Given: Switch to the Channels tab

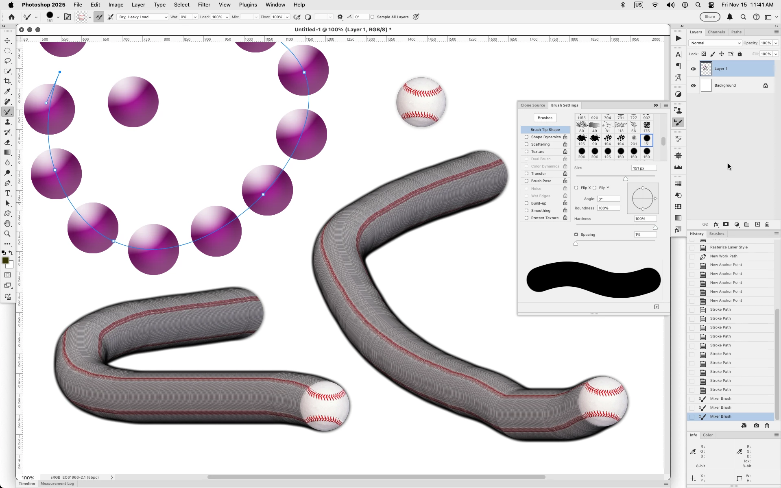Looking at the screenshot, I should tap(716, 32).
